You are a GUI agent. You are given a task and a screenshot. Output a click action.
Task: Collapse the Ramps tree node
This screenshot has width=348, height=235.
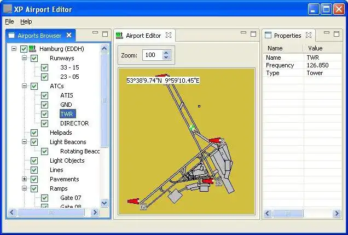[25, 188]
